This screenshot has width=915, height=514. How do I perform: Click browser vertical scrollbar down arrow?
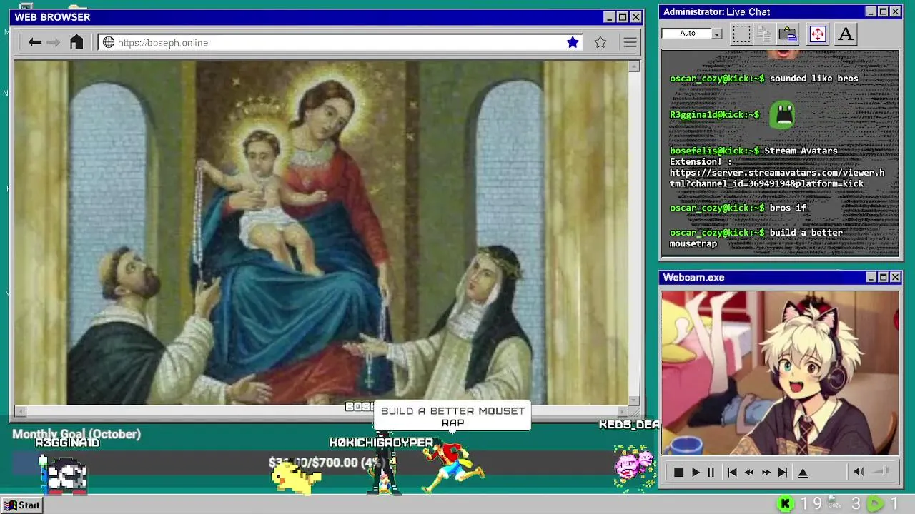point(634,400)
